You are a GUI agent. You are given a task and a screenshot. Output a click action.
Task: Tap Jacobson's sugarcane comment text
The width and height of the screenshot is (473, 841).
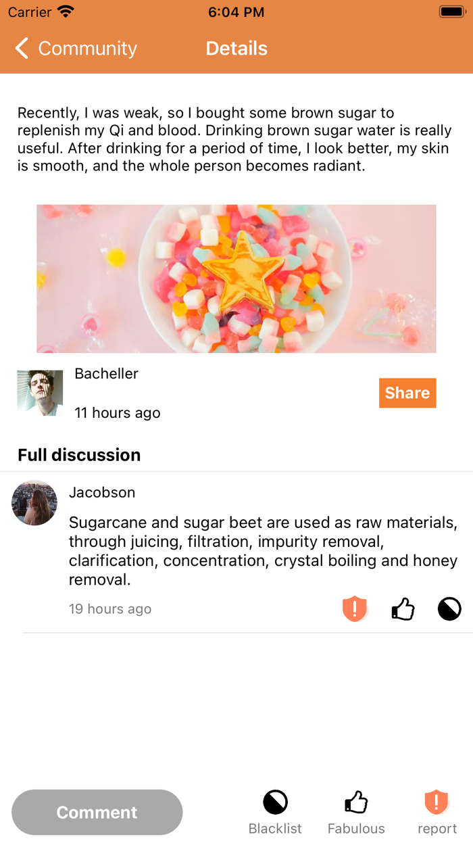[x=263, y=551]
